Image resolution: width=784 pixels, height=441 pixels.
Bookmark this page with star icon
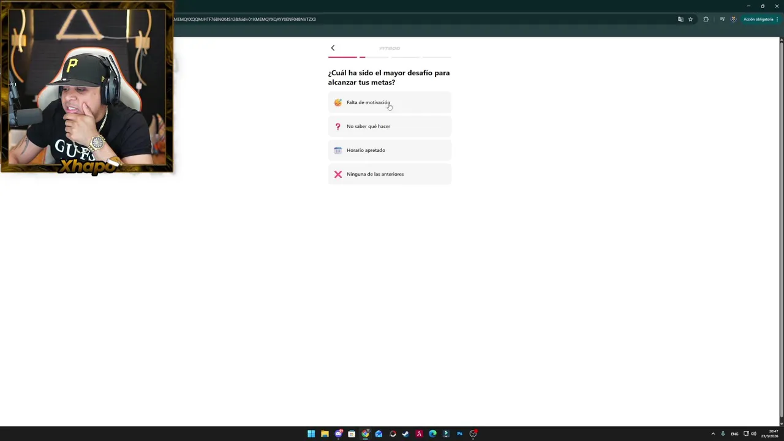[x=690, y=19]
